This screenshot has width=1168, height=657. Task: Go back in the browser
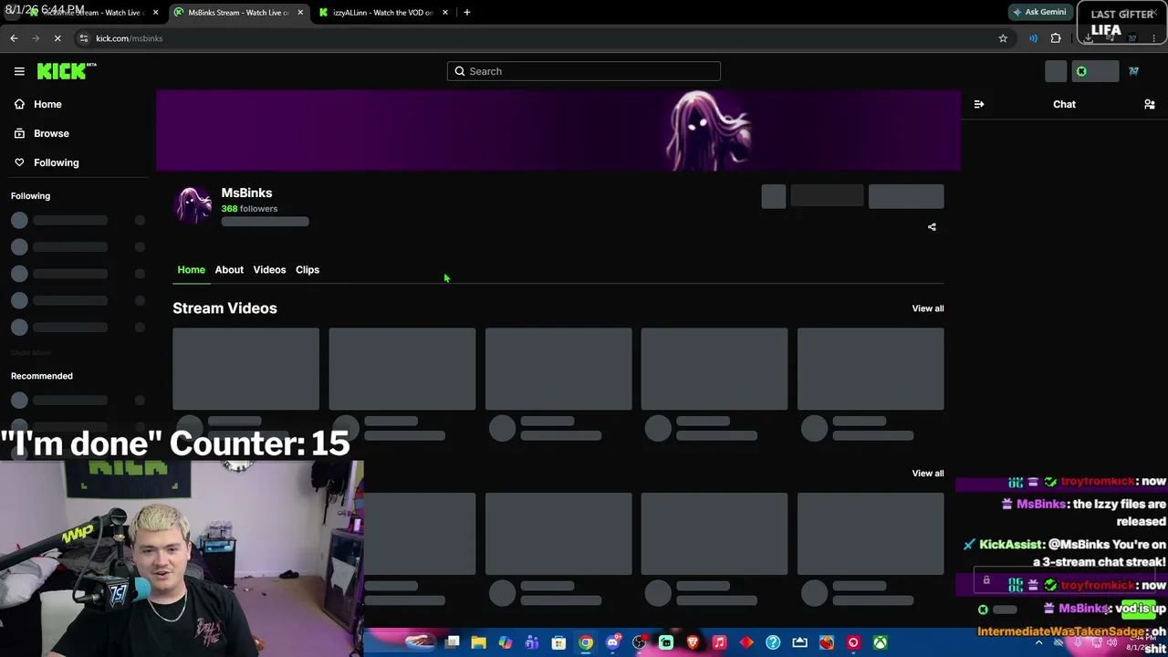(14, 38)
